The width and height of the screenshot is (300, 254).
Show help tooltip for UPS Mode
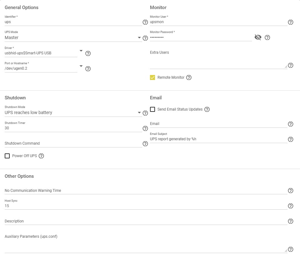coord(145,38)
